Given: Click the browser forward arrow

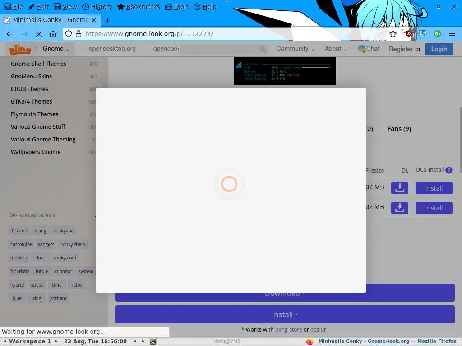Looking at the screenshot, I should click(x=24, y=34).
